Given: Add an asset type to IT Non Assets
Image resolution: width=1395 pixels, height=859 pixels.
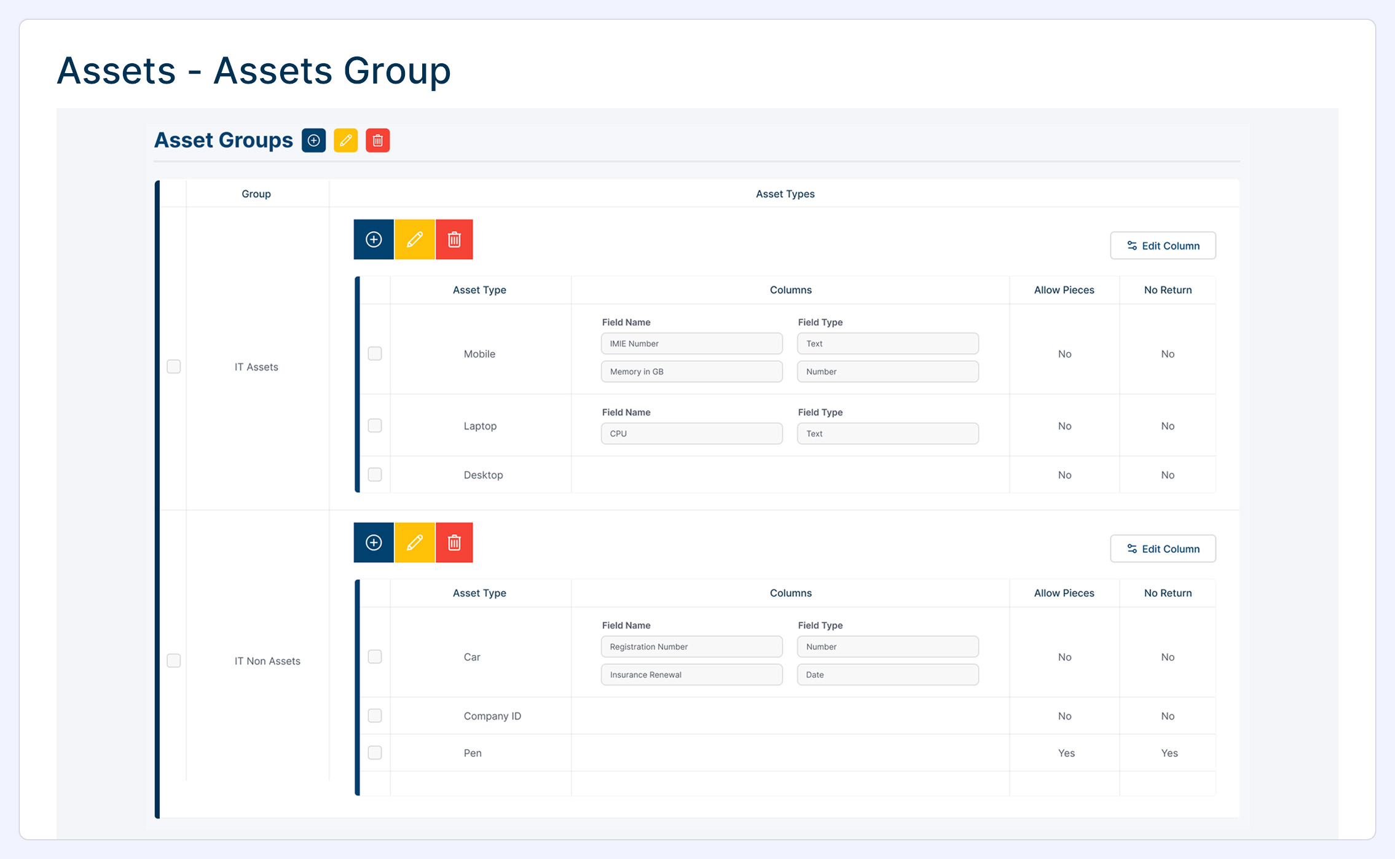Looking at the screenshot, I should click(x=374, y=543).
